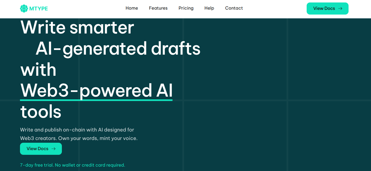Click the MTYPE cloud logo icon
Image resolution: width=371 pixels, height=171 pixels.
click(24, 9)
